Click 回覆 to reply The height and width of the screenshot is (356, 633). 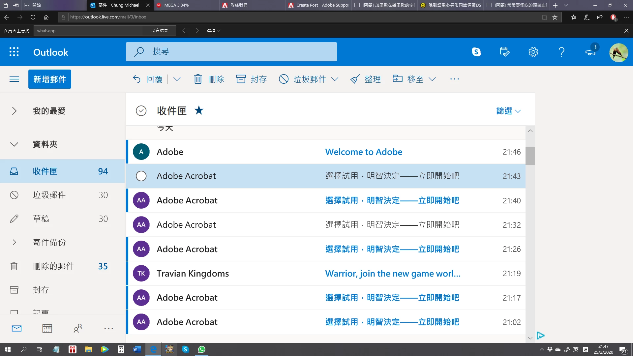(147, 79)
